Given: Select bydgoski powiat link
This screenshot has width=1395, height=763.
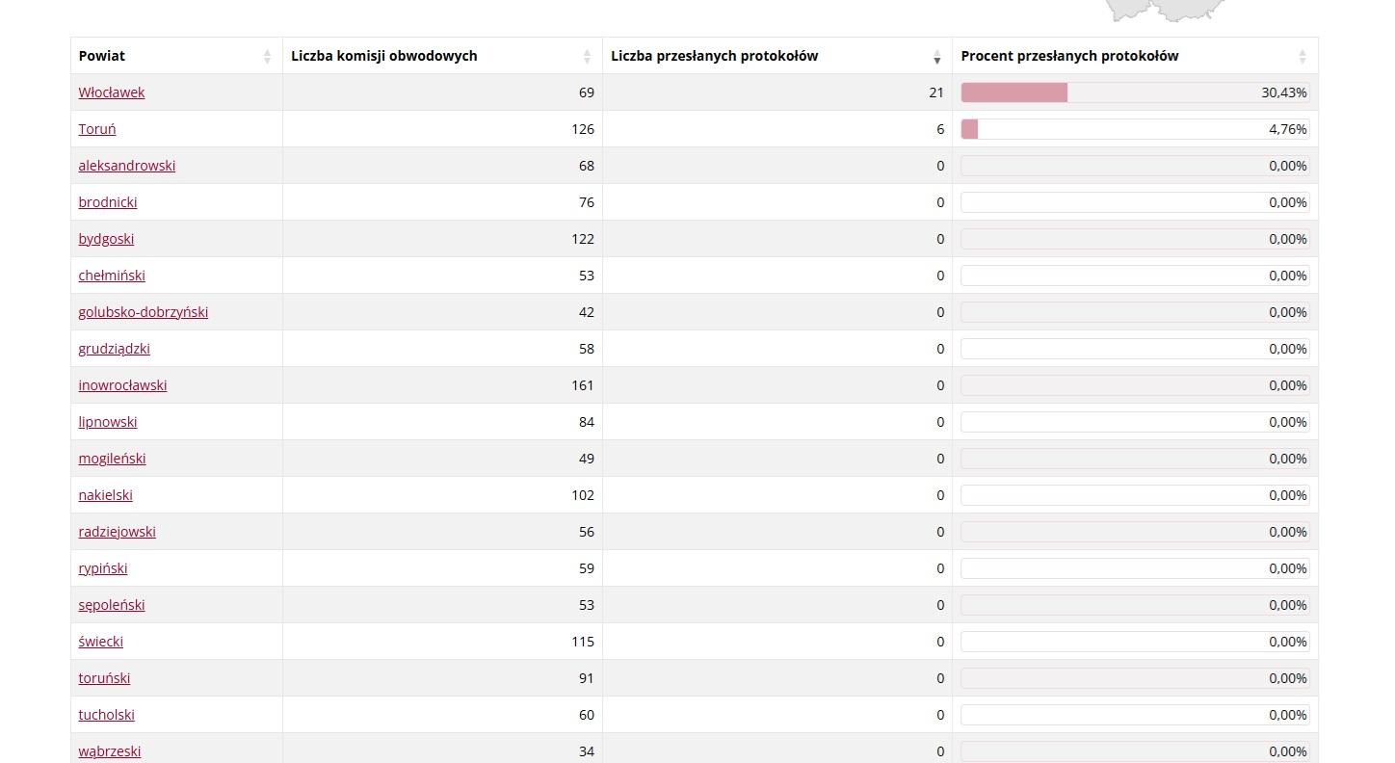Looking at the screenshot, I should [x=106, y=239].
